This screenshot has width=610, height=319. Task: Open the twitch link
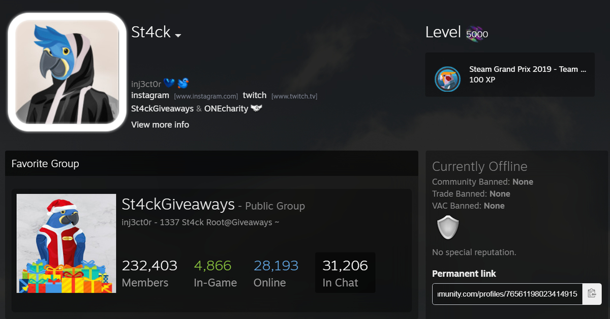click(x=255, y=95)
